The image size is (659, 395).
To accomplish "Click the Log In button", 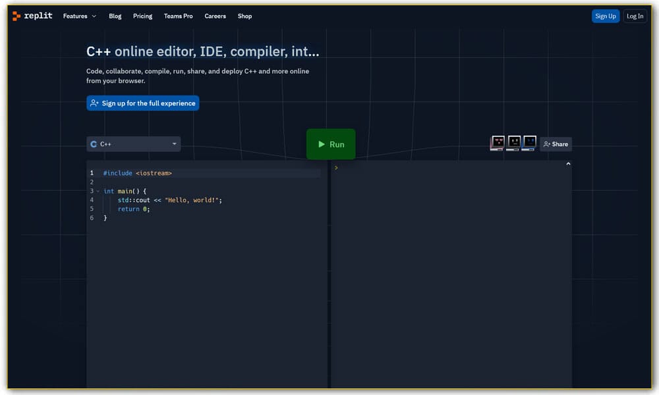I will [635, 16].
